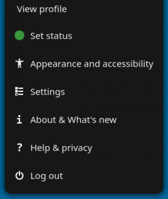This screenshot has height=199, width=168.
Task: Open About & What's new
Action: click(x=84, y=120)
